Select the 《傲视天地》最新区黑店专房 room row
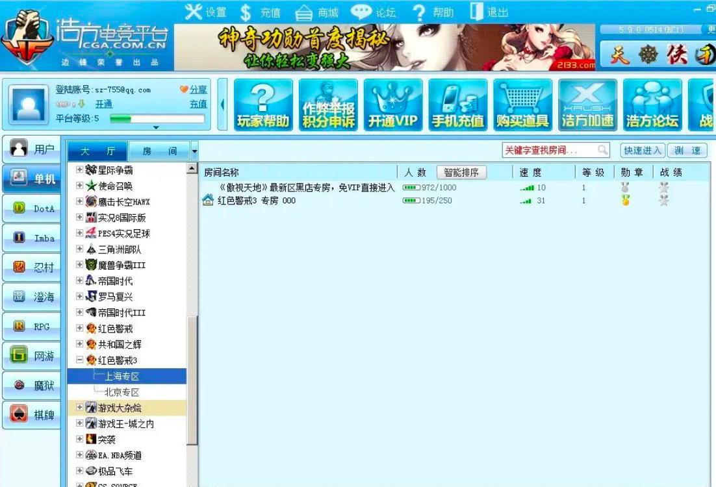716x487 pixels. 454,187
